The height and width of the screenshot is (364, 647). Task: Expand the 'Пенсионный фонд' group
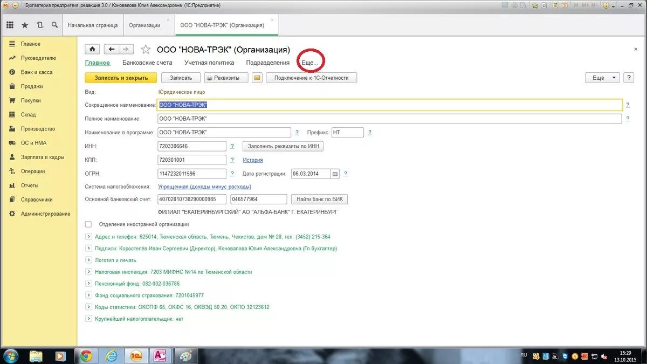88,284
